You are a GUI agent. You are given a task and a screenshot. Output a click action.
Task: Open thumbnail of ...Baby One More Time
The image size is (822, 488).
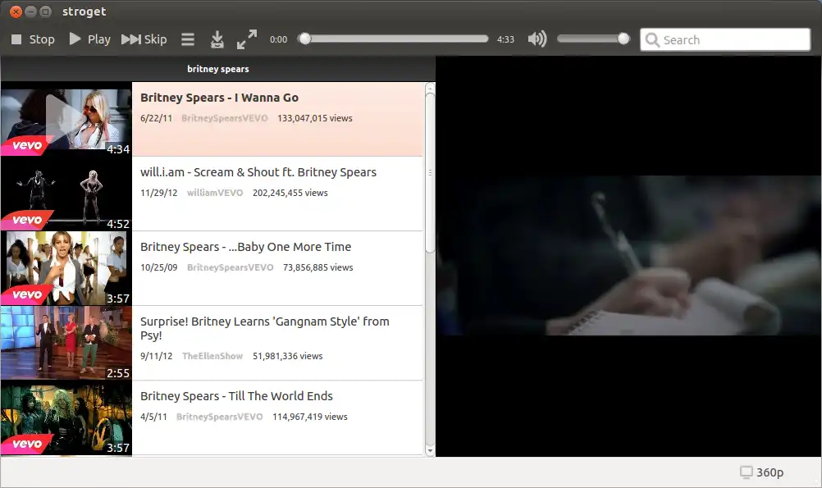pyautogui.click(x=66, y=268)
